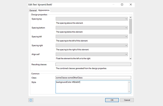This screenshot has height=106, width=163.
Task: Click the Cancel button
Action: [127, 100]
